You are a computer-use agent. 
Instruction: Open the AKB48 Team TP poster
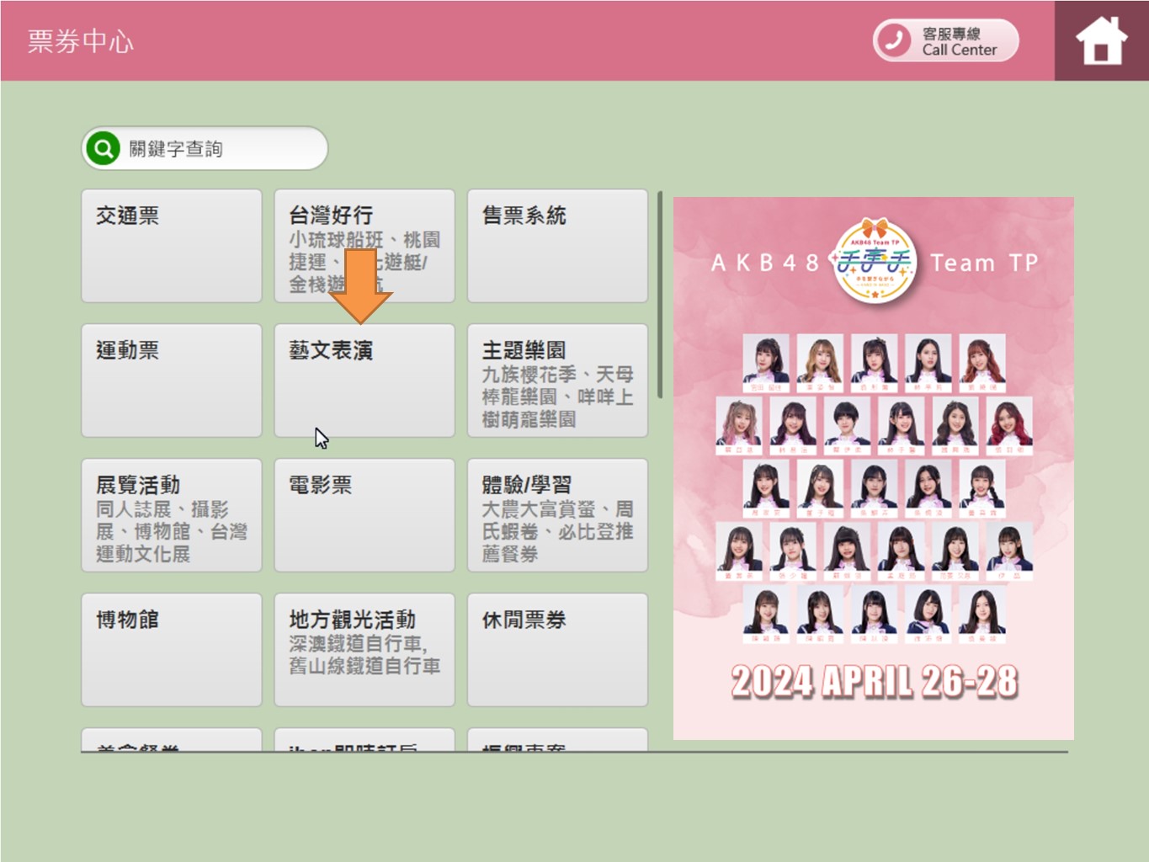tap(873, 468)
